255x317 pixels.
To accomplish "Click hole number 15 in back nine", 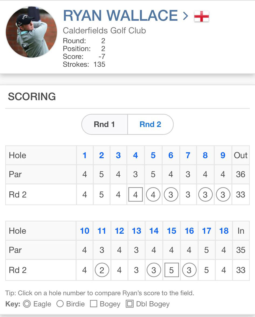I will [171, 231].
